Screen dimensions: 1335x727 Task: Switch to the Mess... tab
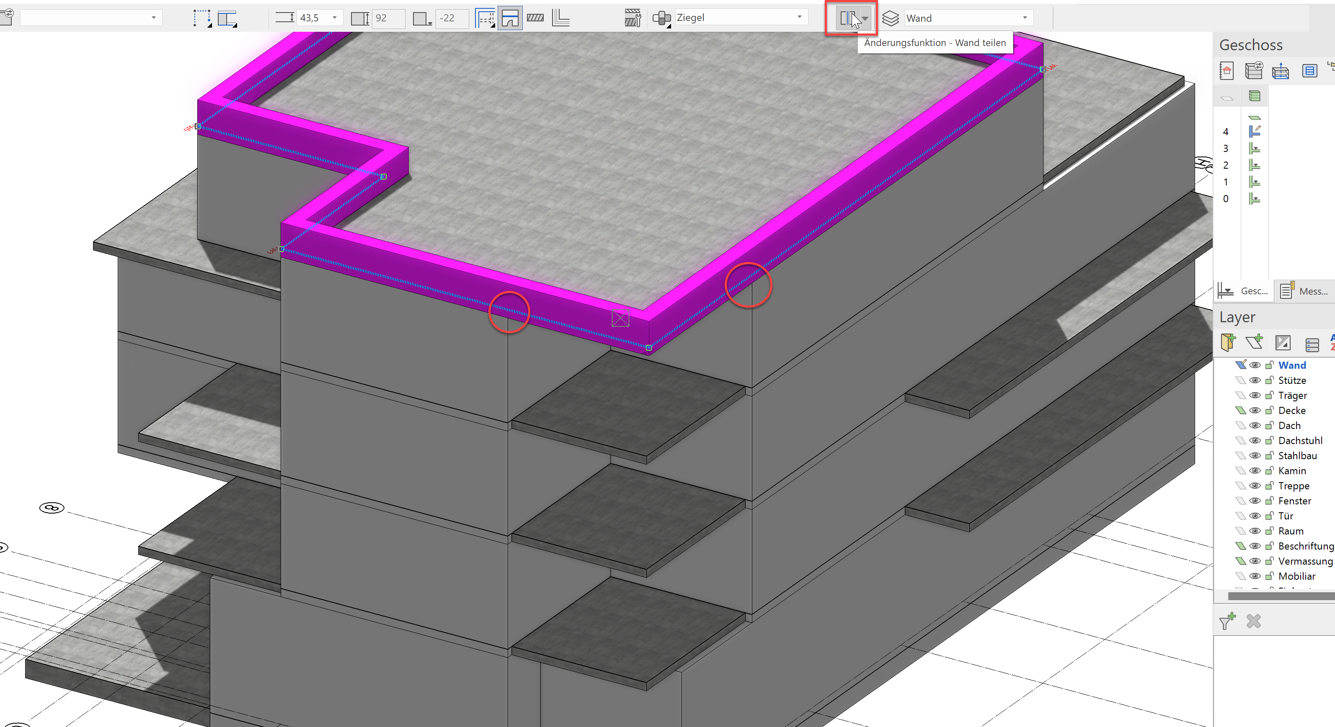[1304, 290]
